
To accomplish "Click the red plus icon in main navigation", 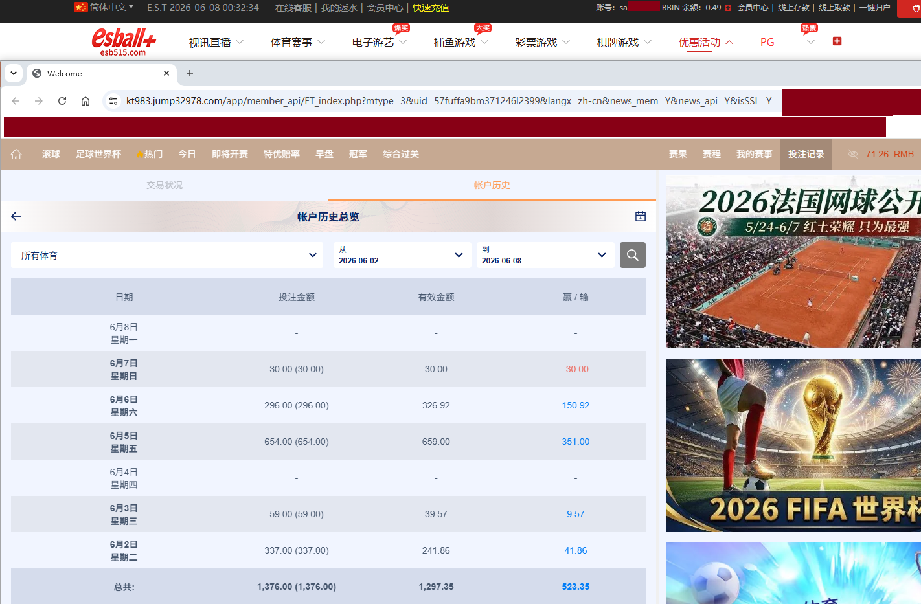I will tap(837, 41).
